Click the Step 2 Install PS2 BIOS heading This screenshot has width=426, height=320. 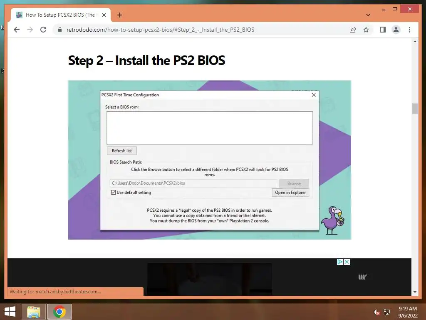click(x=146, y=60)
